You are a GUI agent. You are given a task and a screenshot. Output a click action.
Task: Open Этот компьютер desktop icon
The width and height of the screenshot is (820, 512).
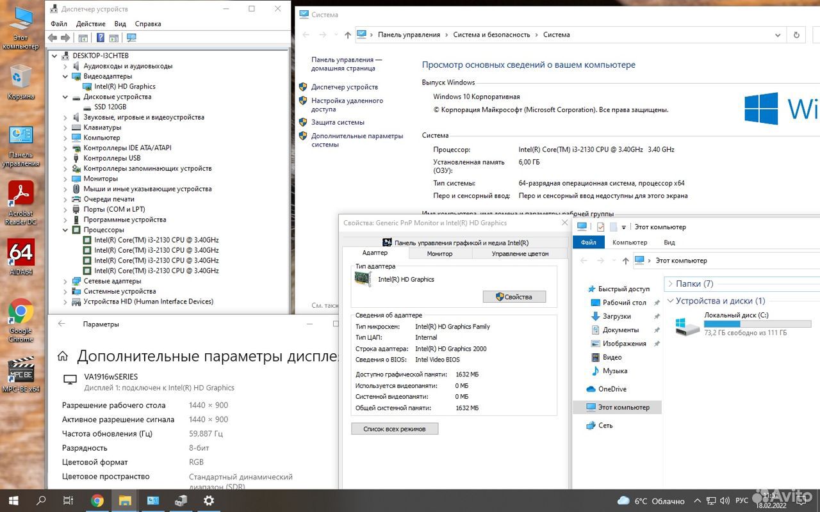tap(20, 29)
